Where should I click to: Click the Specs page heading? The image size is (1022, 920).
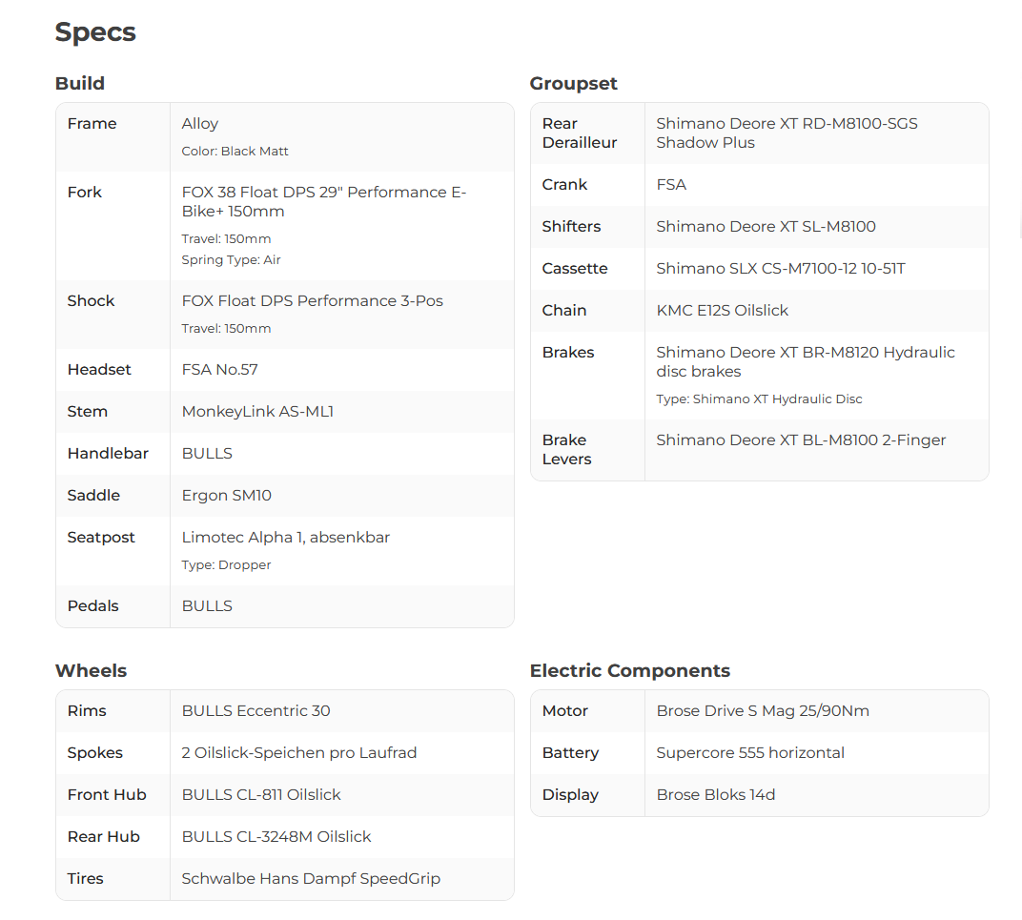pos(95,32)
